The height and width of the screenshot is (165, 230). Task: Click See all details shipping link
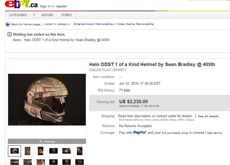tap(208, 116)
